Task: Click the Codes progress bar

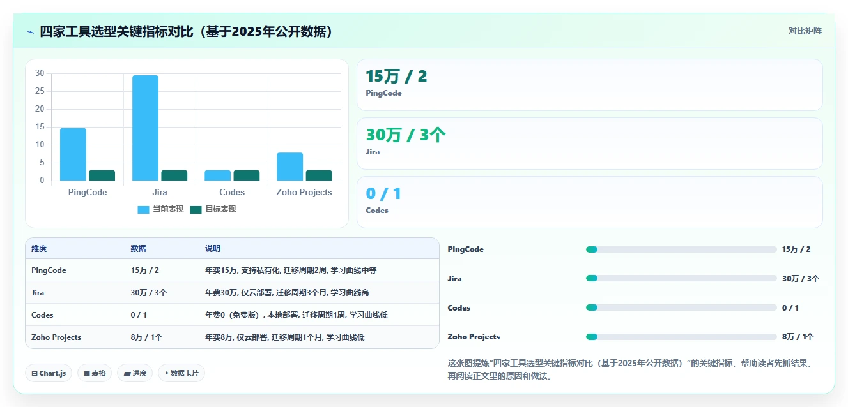Action: [681, 307]
